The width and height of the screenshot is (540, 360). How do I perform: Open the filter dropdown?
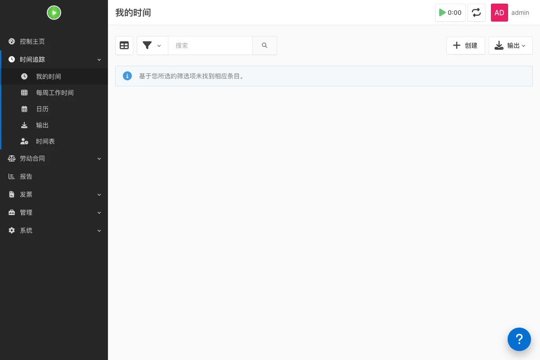coord(153,45)
